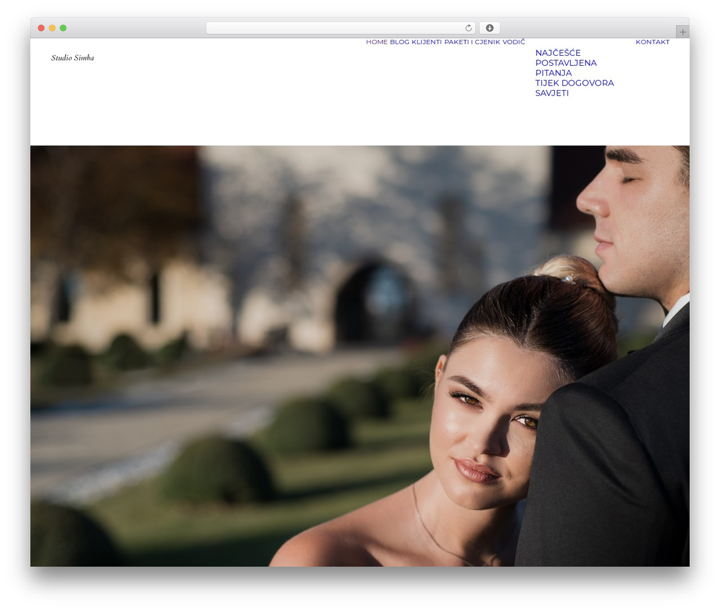720x610 pixels.
Task: Click the download arrow icon
Action: pos(489,28)
